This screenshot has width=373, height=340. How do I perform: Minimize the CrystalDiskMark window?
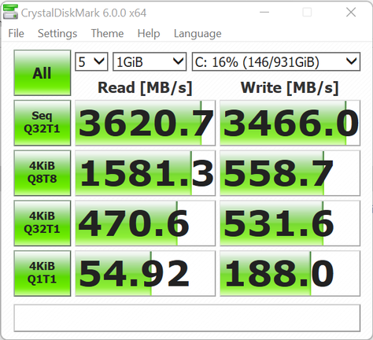coord(264,13)
